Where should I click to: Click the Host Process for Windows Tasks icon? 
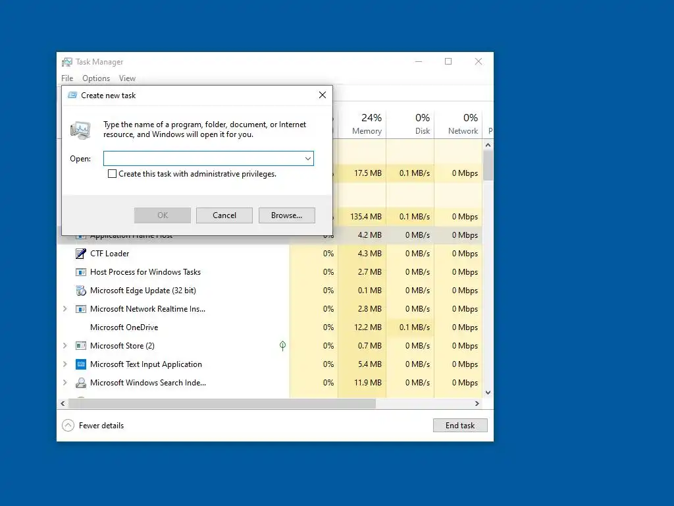(80, 272)
